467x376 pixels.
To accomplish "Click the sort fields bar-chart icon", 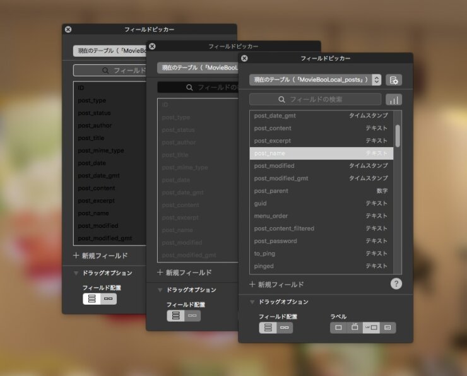I will click(x=393, y=100).
